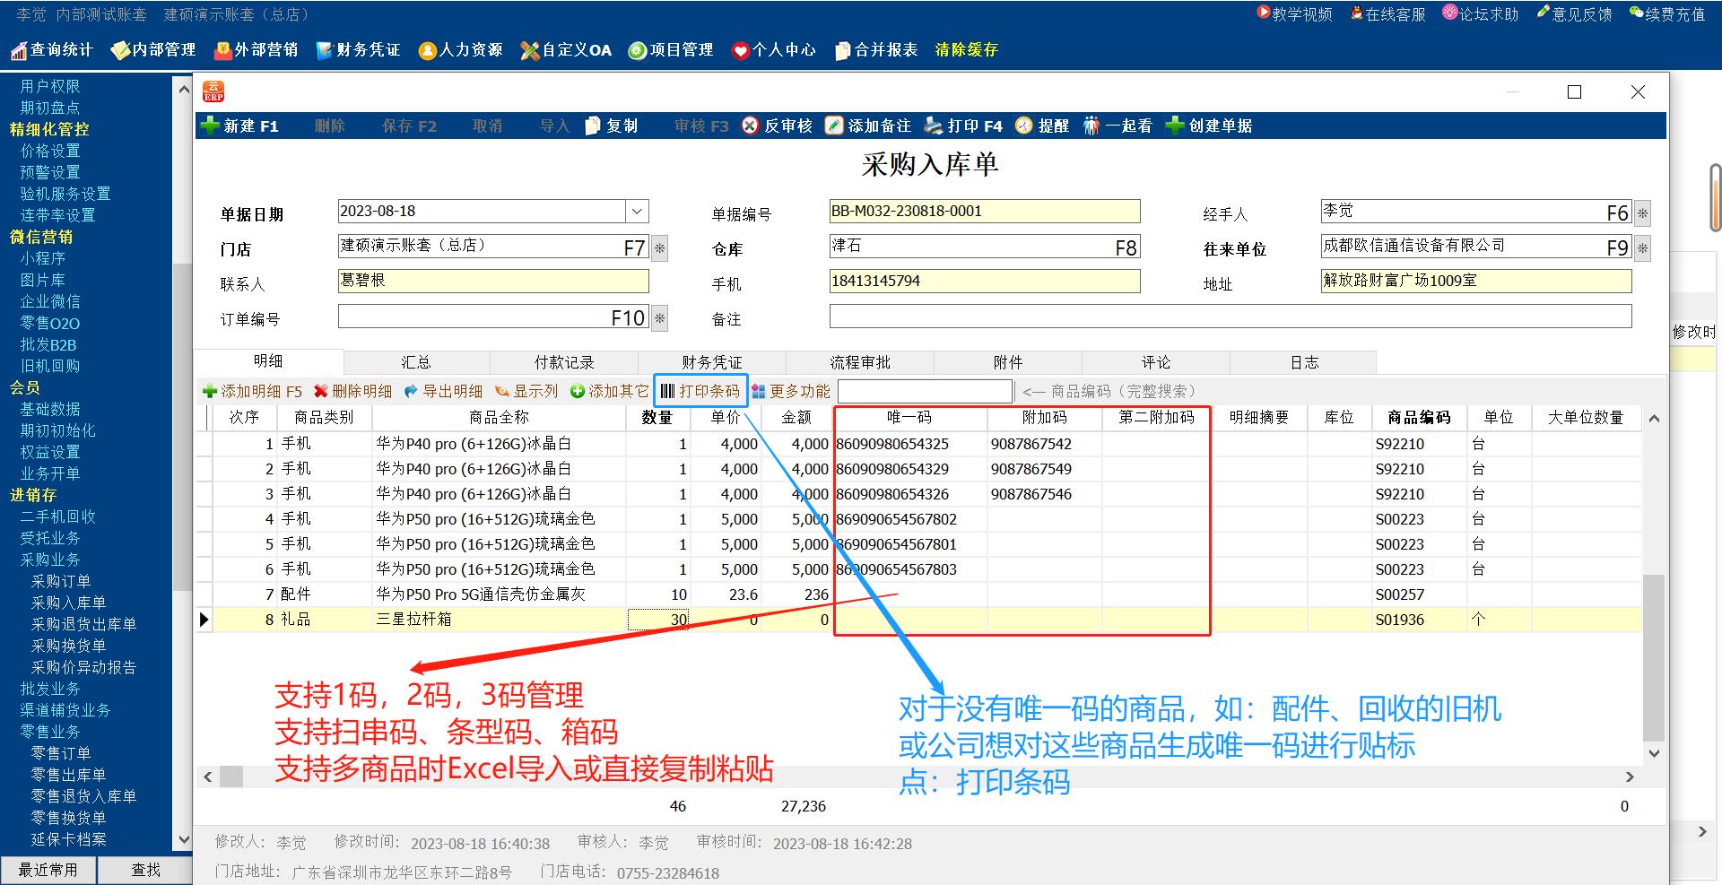
Task: Open 人力资源 person icon
Action: [428, 50]
